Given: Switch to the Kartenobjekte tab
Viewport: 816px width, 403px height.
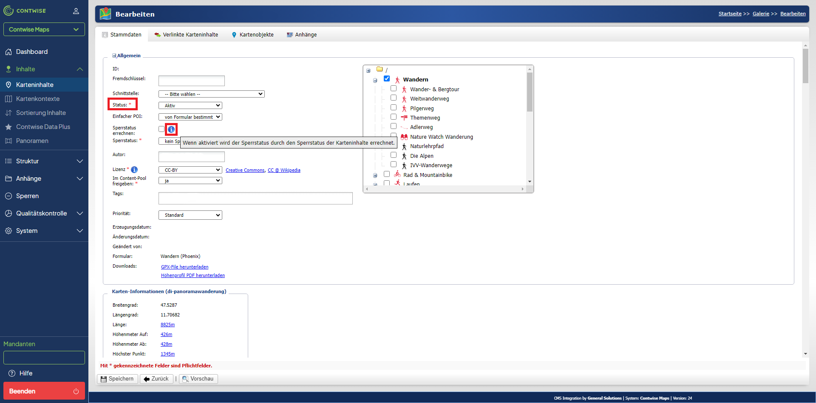Looking at the screenshot, I should click(x=253, y=35).
